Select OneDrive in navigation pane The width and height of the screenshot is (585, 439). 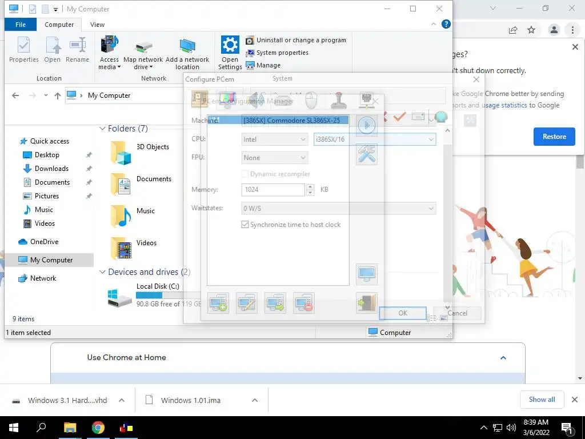point(44,242)
